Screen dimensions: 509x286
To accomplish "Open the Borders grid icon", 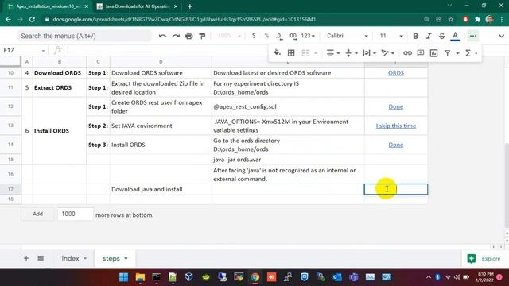I will (291, 53).
